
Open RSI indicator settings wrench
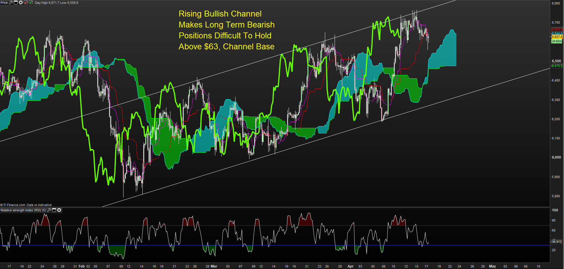[x=49, y=210]
